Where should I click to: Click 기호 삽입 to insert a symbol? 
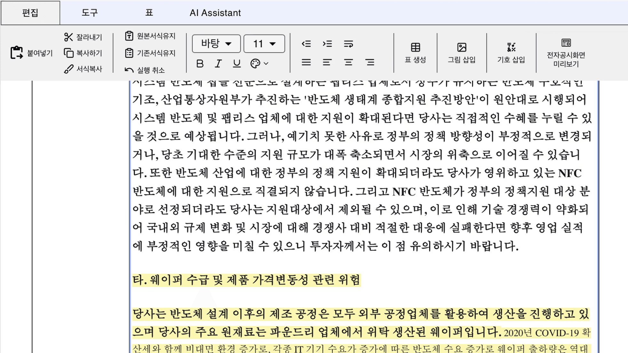(511, 53)
